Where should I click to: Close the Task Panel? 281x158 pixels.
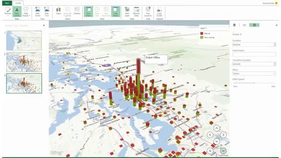coord(277,25)
